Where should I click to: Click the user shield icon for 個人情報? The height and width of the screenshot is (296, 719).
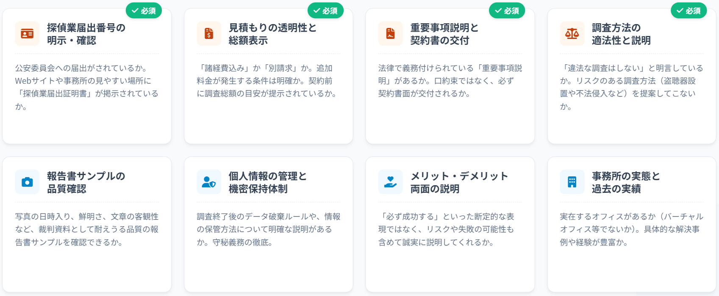(x=209, y=182)
